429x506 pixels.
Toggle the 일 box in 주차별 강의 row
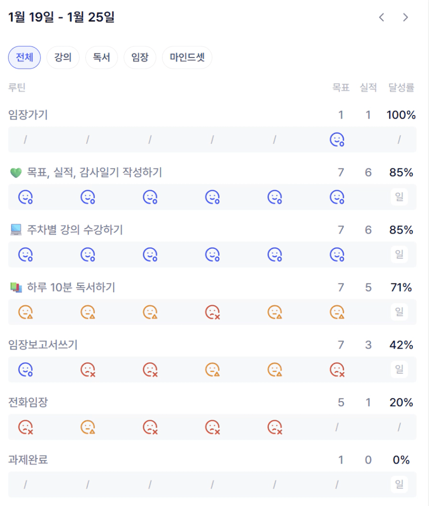coord(399,255)
